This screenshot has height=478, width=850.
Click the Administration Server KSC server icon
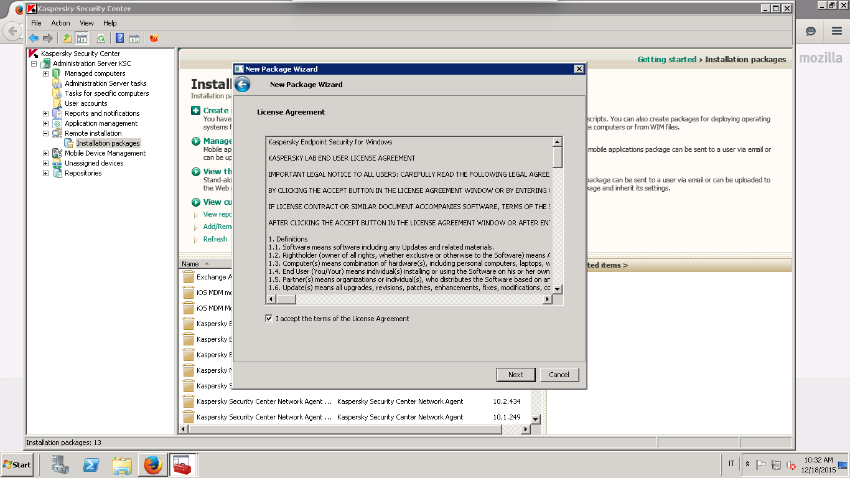coord(45,63)
